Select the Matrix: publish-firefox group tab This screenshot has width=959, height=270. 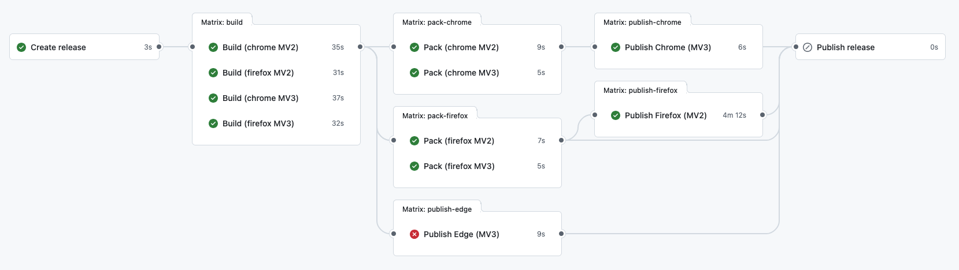pyautogui.click(x=640, y=90)
